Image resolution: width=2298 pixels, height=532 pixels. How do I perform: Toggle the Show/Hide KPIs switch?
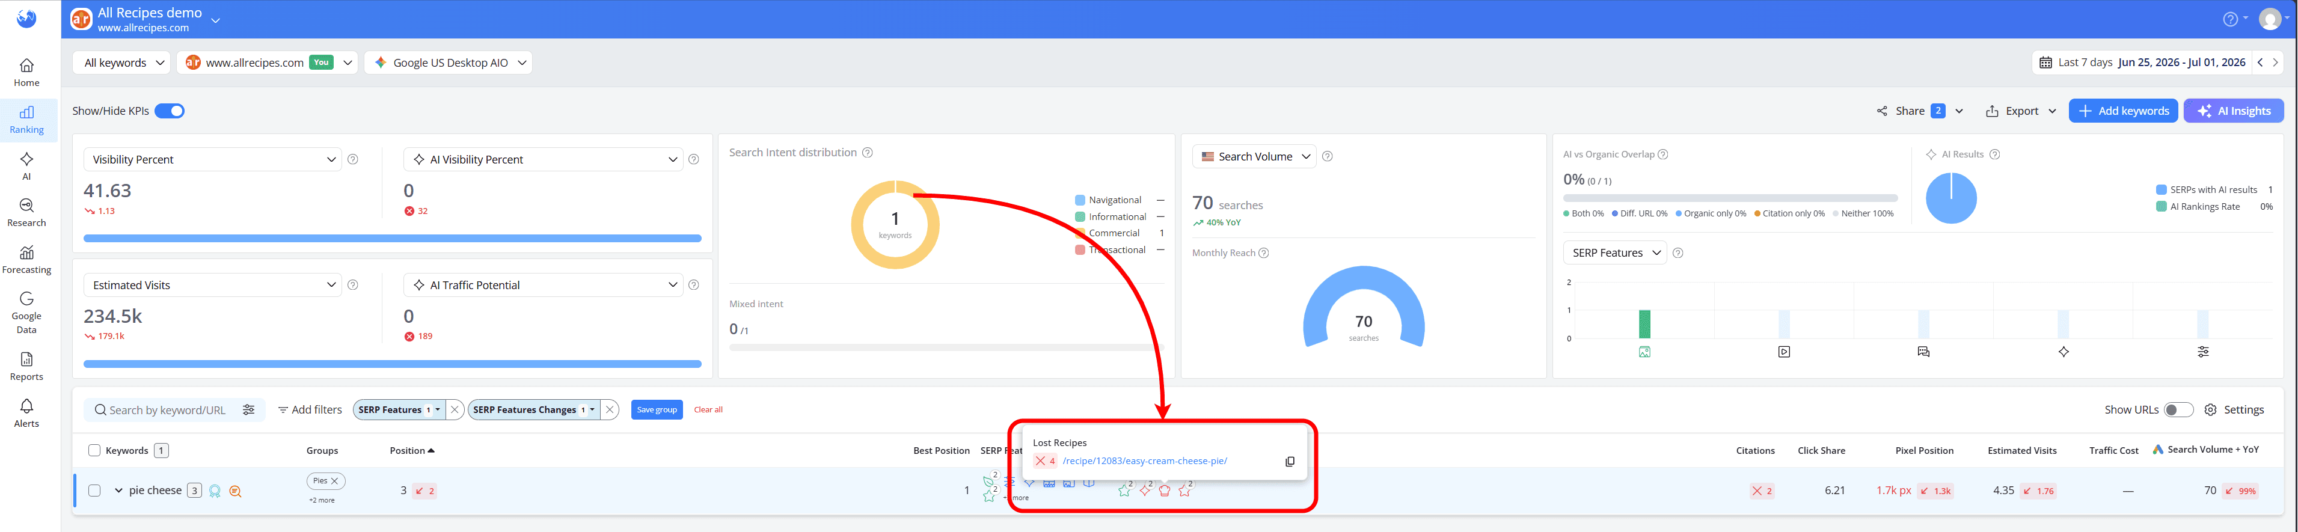[170, 111]
